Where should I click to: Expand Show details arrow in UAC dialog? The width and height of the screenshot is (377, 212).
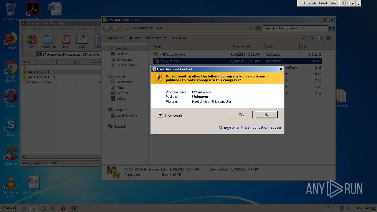(x=160, y=115)
